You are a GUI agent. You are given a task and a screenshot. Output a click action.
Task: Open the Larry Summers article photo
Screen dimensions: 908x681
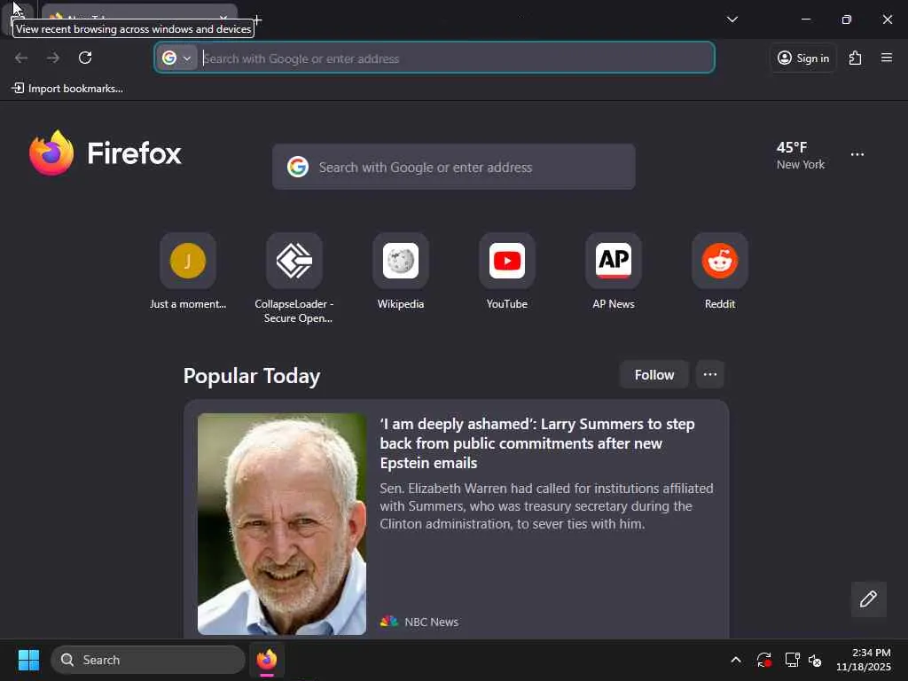[282, 523]
